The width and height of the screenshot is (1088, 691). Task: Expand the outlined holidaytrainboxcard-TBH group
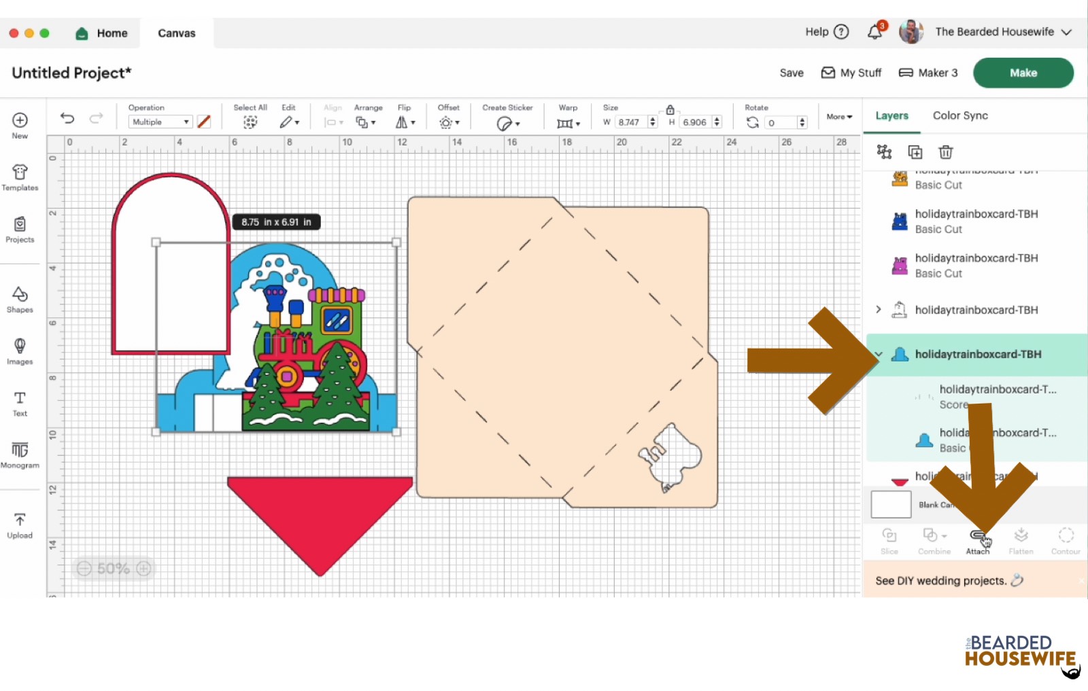pyautogui.click(x=879, y=310)
